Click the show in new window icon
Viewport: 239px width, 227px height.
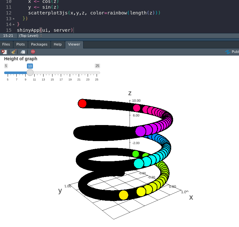(23, 52)
